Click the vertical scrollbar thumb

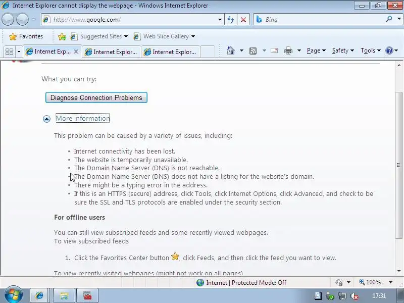pyautogui.click(x=398, y=165)
